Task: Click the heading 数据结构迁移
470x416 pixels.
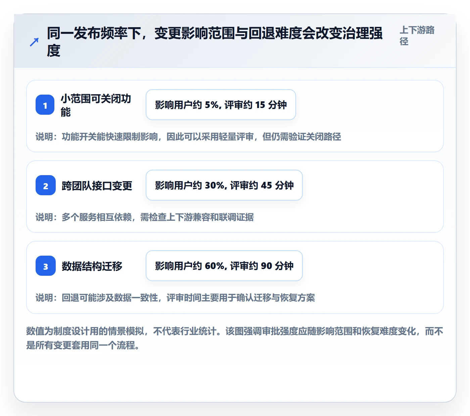Action: coord(92,266)
